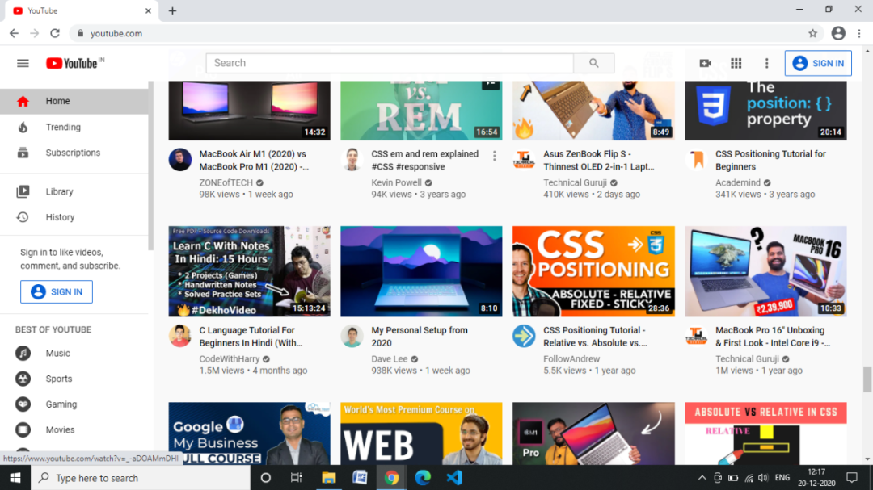
Task: Open Subscriptions in the sidebar
Action: [74, 153]
